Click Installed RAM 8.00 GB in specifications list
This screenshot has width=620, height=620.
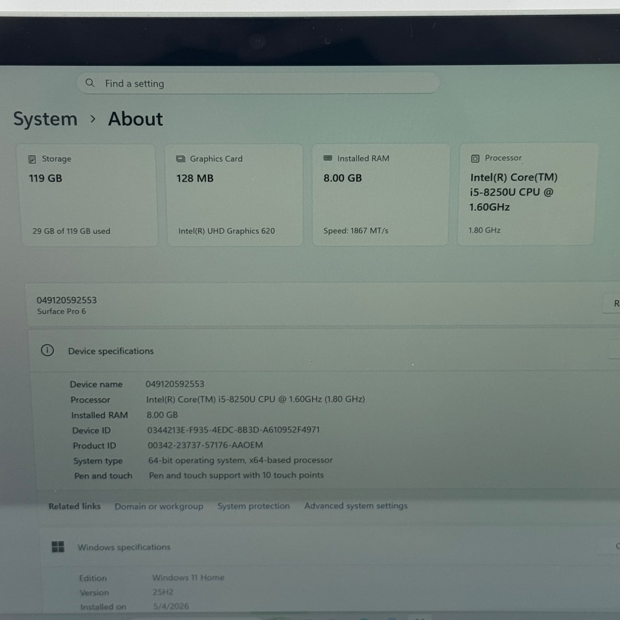tap(162, 414)
